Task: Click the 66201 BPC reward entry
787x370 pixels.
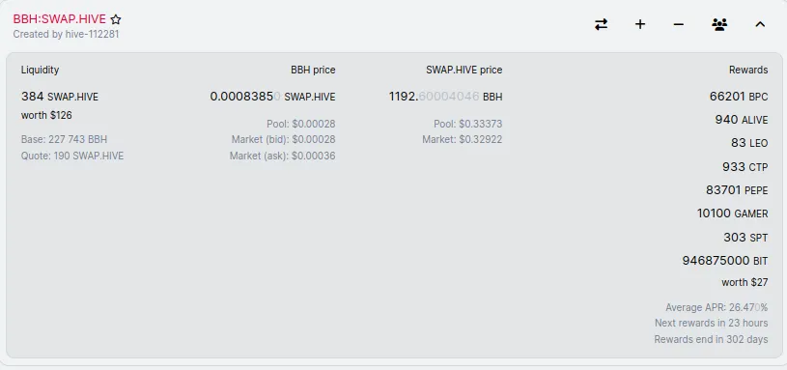Action: click(x=739, y=97)
